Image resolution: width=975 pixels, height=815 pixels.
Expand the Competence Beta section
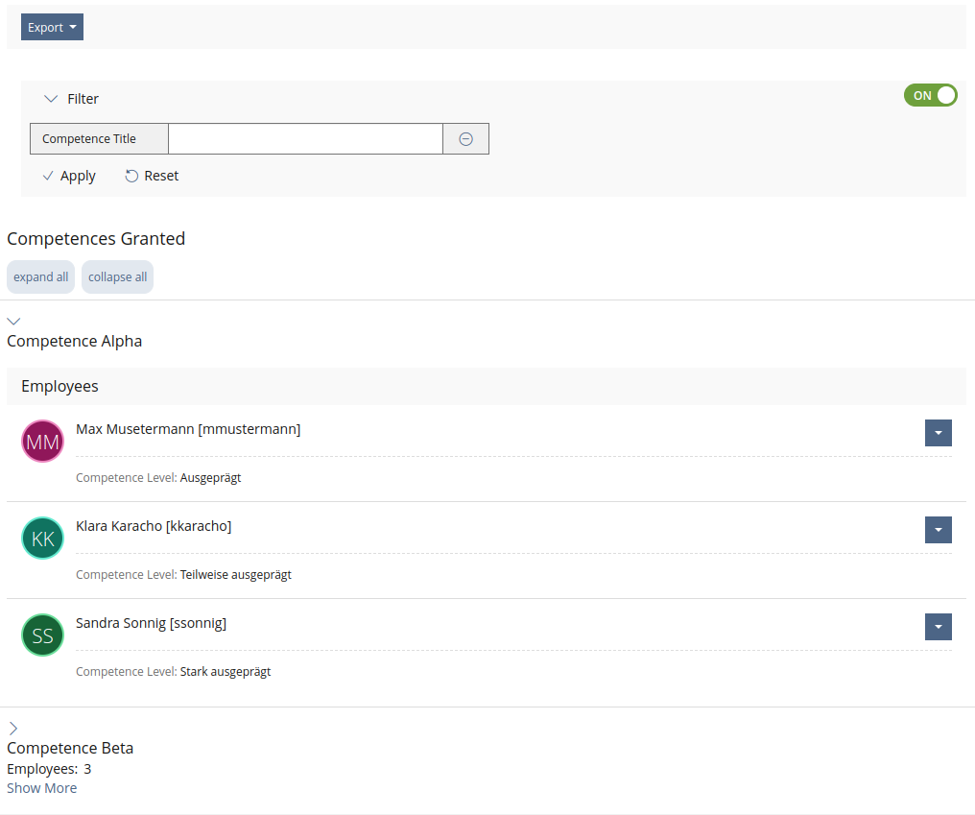13,729
